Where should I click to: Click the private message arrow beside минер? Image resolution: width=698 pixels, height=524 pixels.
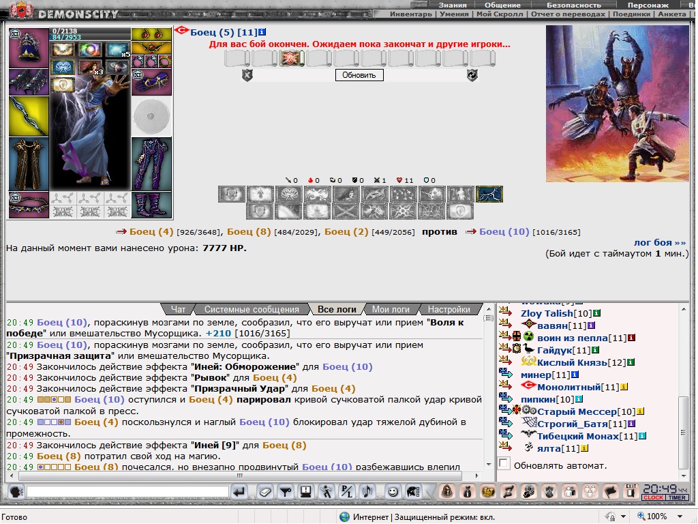coord(506,373)
